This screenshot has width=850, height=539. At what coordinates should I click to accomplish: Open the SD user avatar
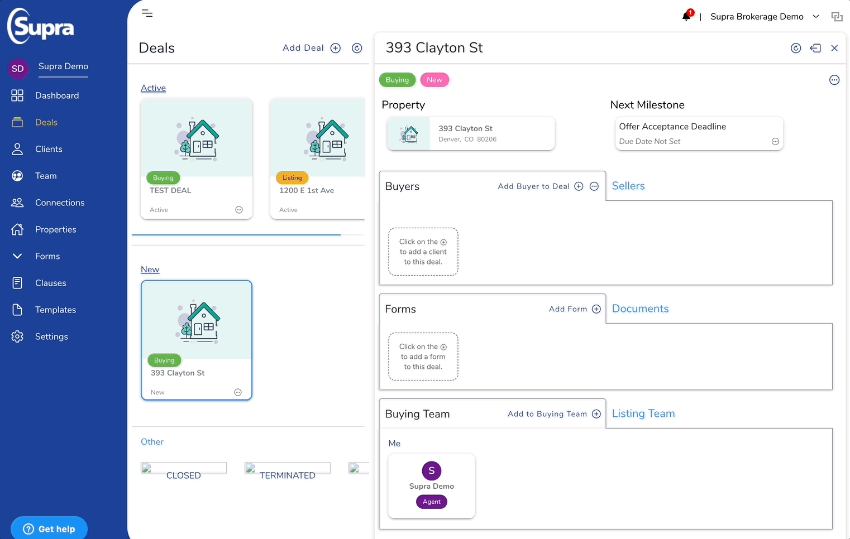point(18,69)
